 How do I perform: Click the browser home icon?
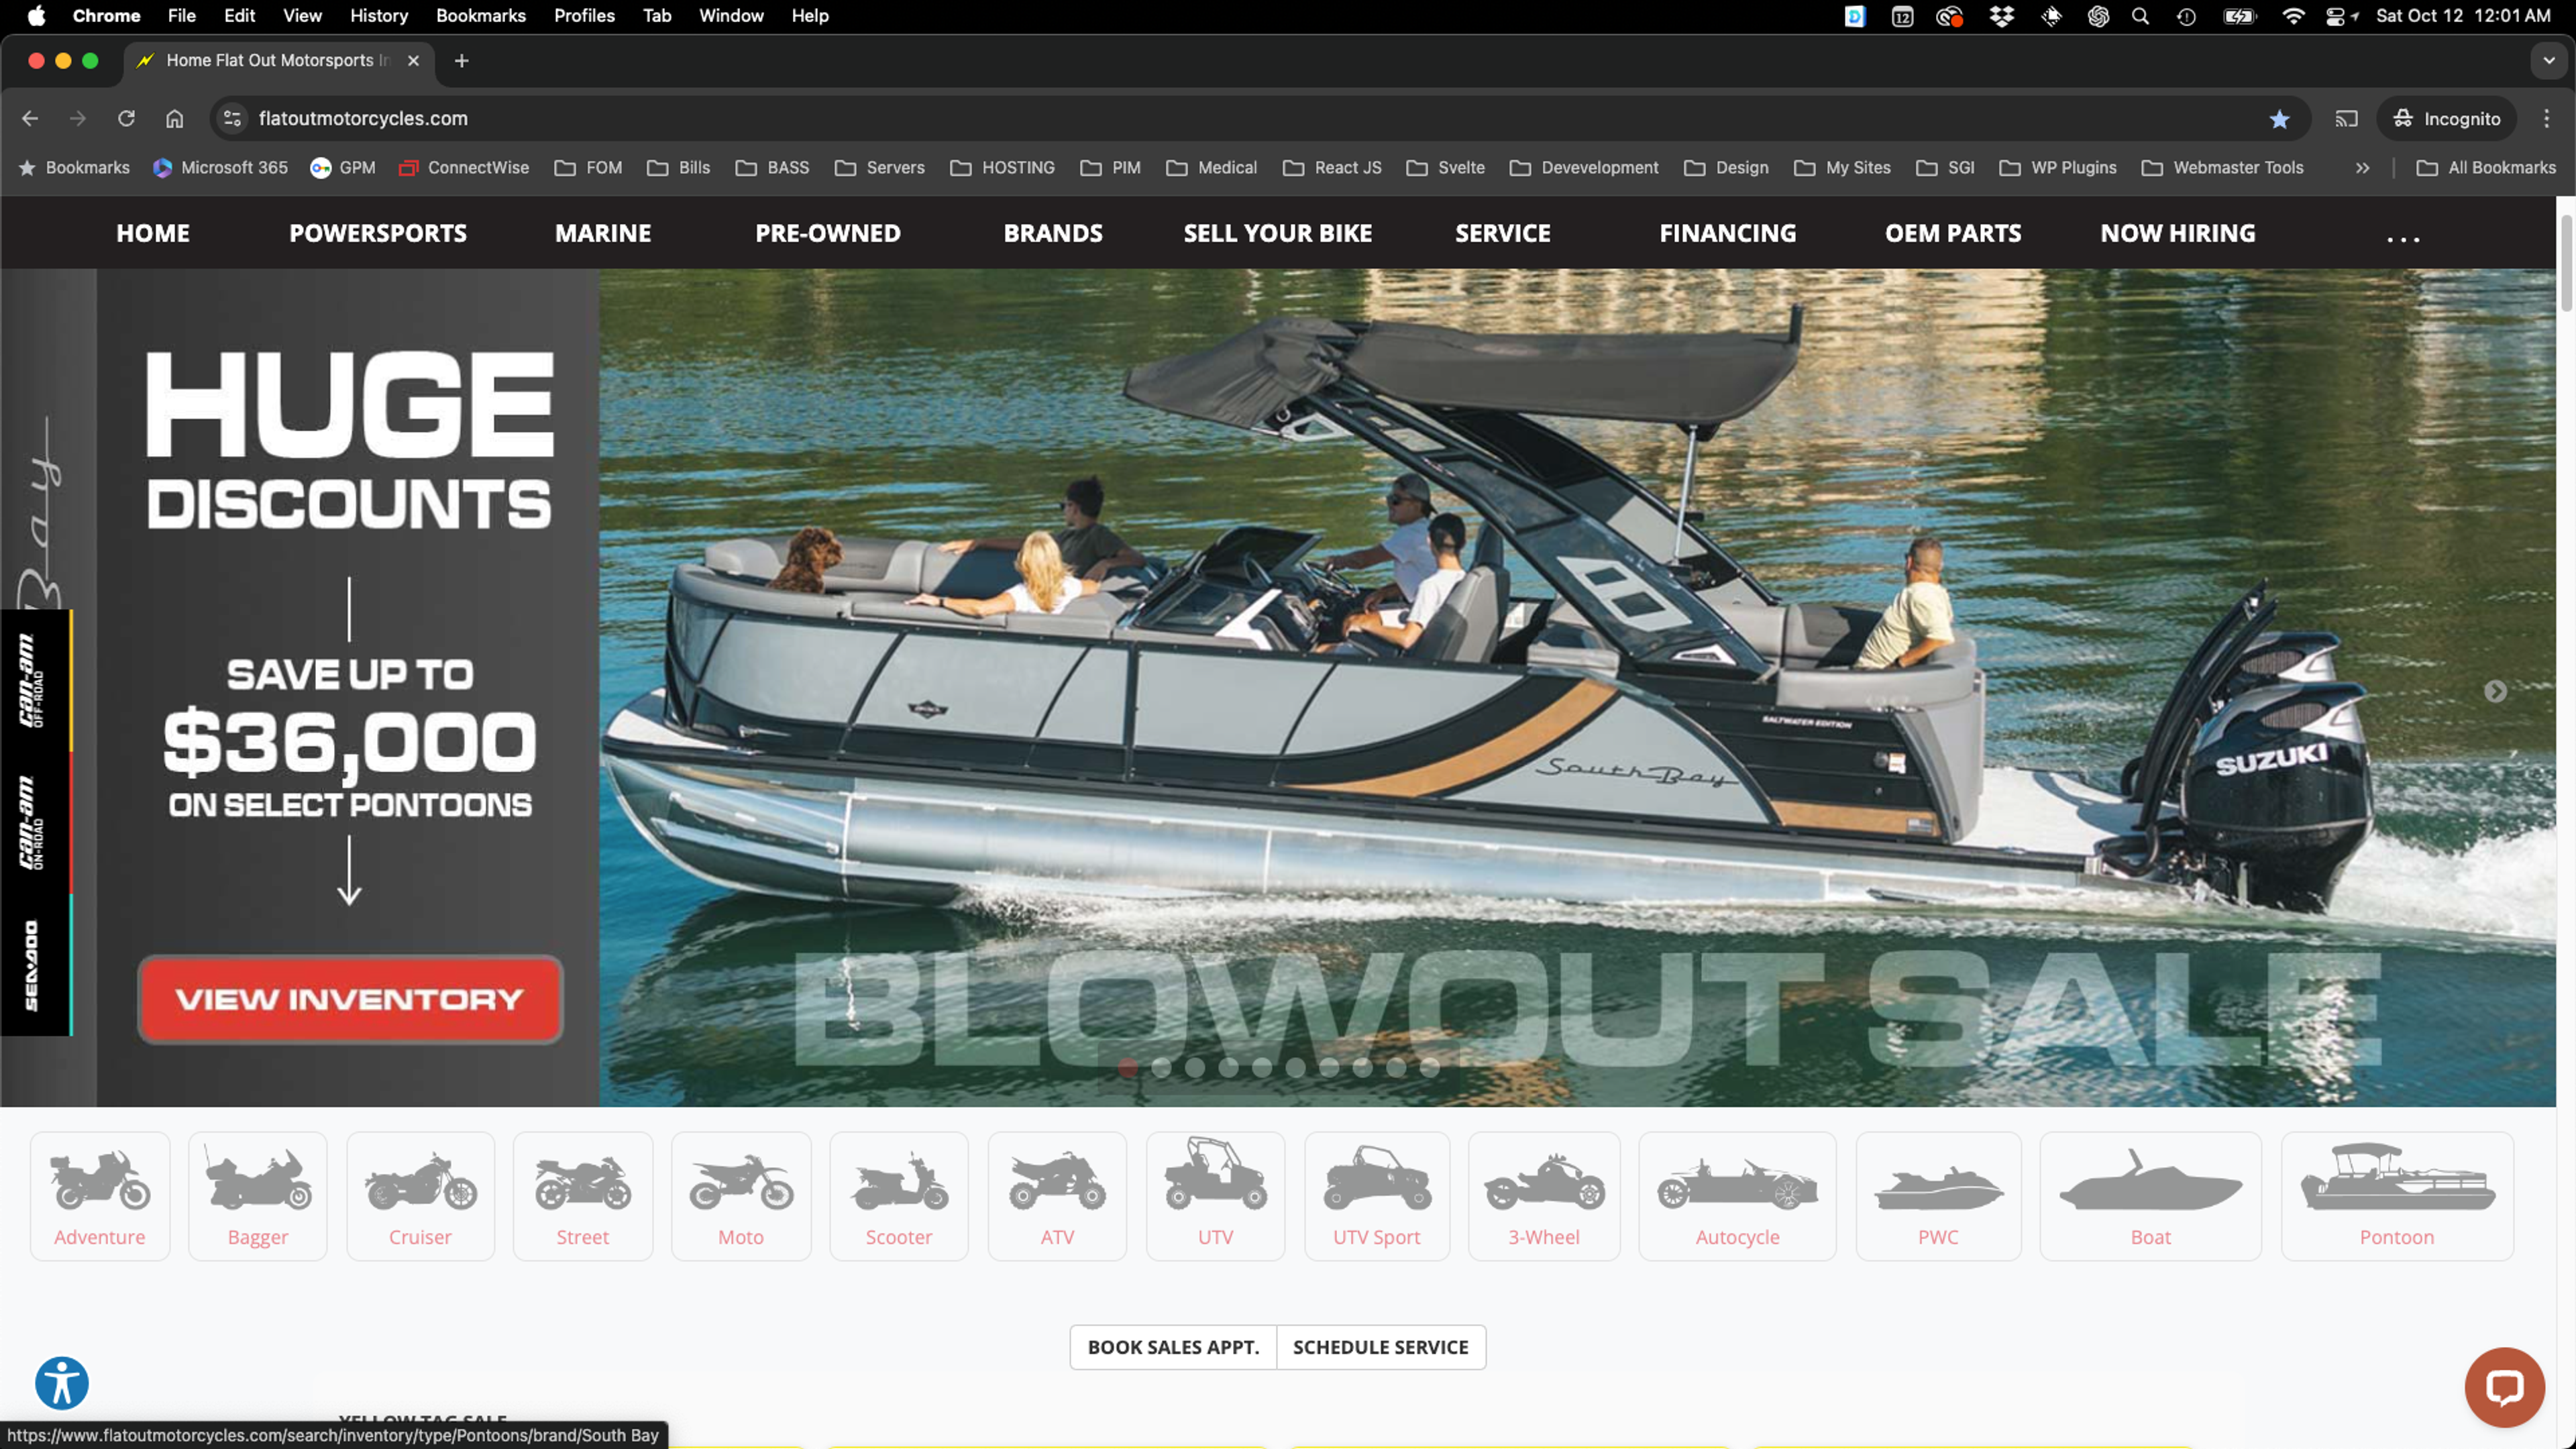pyautogui.click(x=174, y=119)
